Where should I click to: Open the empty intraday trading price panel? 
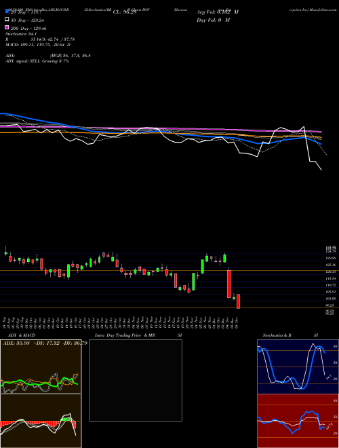(x=136, y=380)
